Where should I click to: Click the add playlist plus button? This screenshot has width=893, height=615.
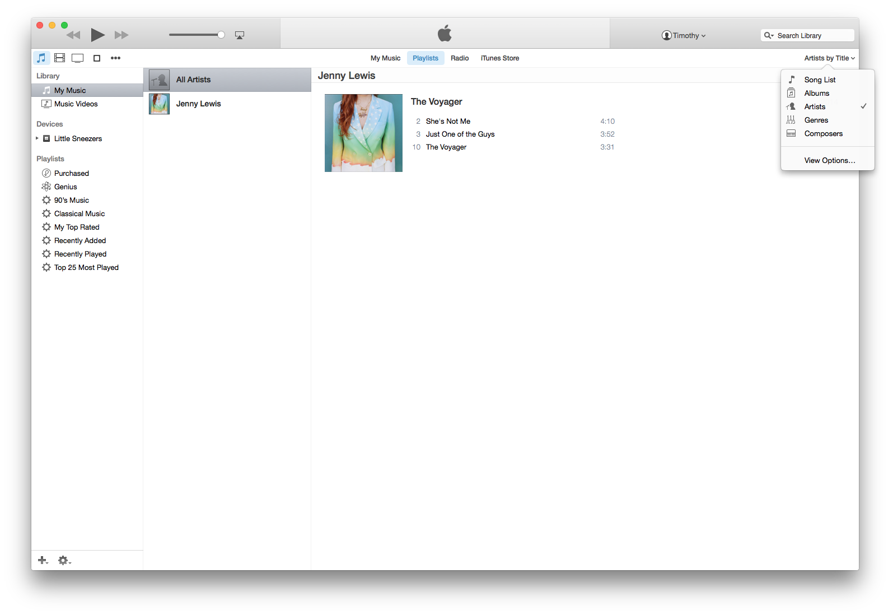click(43, 560)
